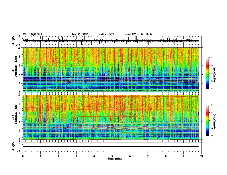Screen dimensions: 227x175
Task: Select the date text "25, 2025"
Action: pos(83,34)
